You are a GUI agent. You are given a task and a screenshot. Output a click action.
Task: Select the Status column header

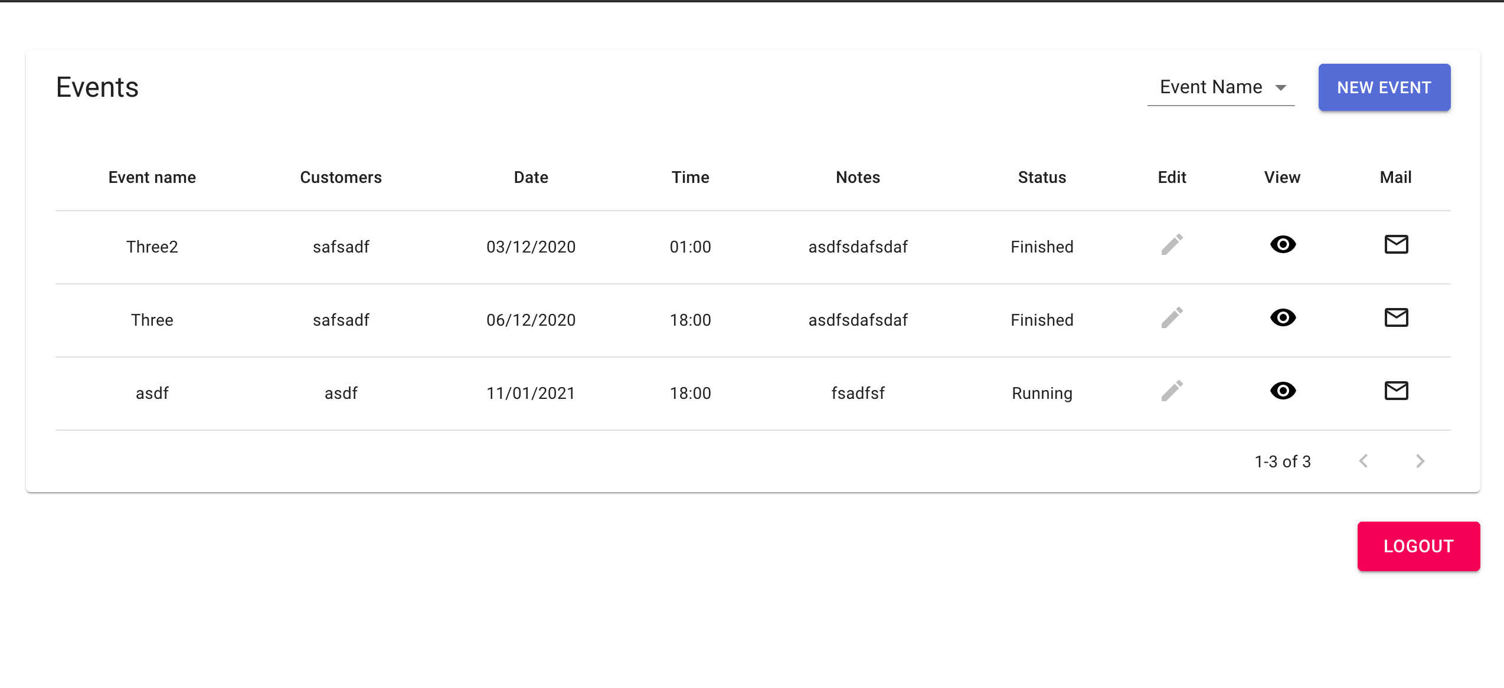tap(1042, 177)
